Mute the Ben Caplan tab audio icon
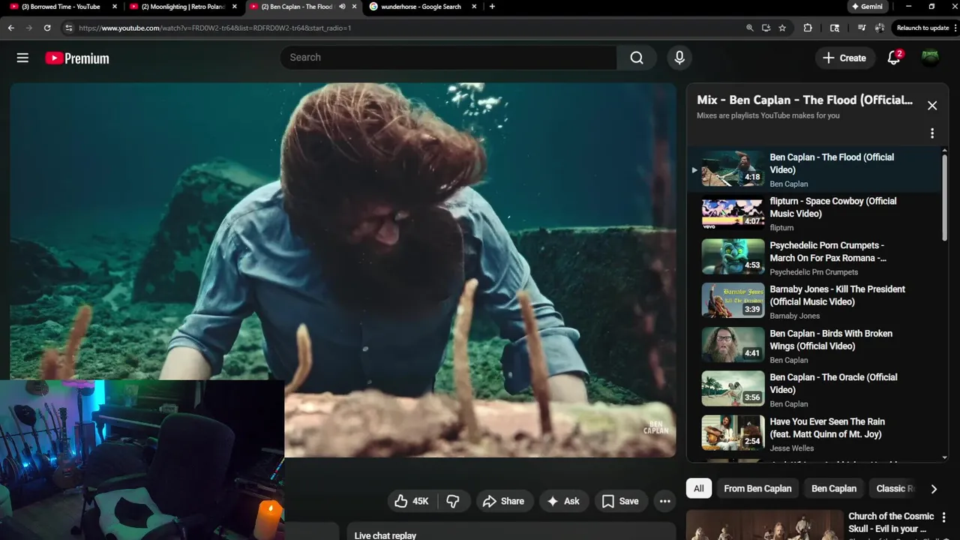This screenshot has height=540, width=960. 342,7
